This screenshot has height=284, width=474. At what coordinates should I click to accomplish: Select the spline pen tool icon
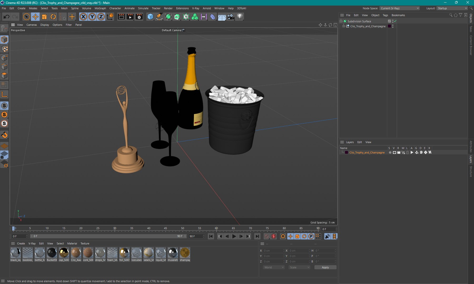click(x=159, y=17)
